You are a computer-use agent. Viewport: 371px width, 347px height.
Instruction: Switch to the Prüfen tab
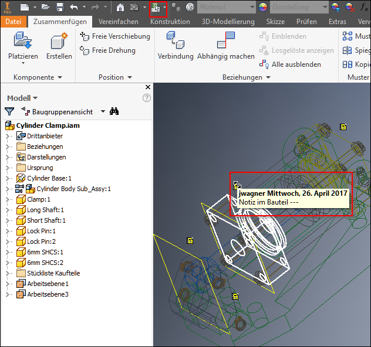point(306,22)
